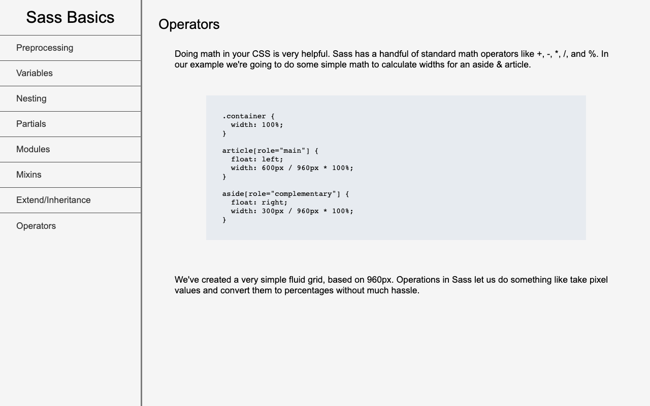Viewport: 650px width, 406px height.
Task: Click the Sass Basics sidebar title
Action: [70, 17]
